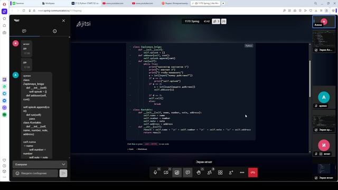338x190 pixels.
Task: Open the Everyone recipient dropdown
Action: pyautogui.click(x=40, y=164)
